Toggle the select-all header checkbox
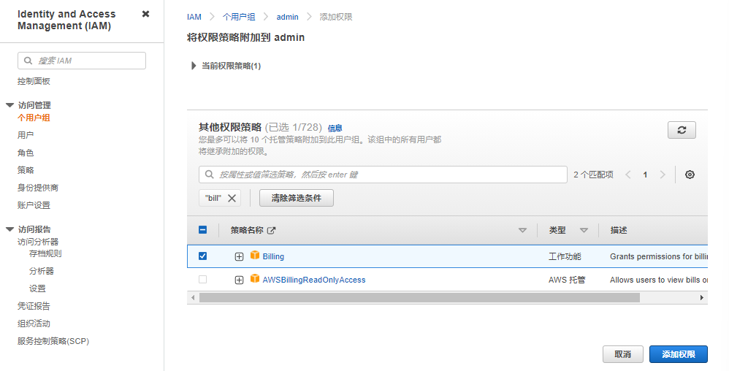Viewport: 729px width, 371px height. pos(202,230)
